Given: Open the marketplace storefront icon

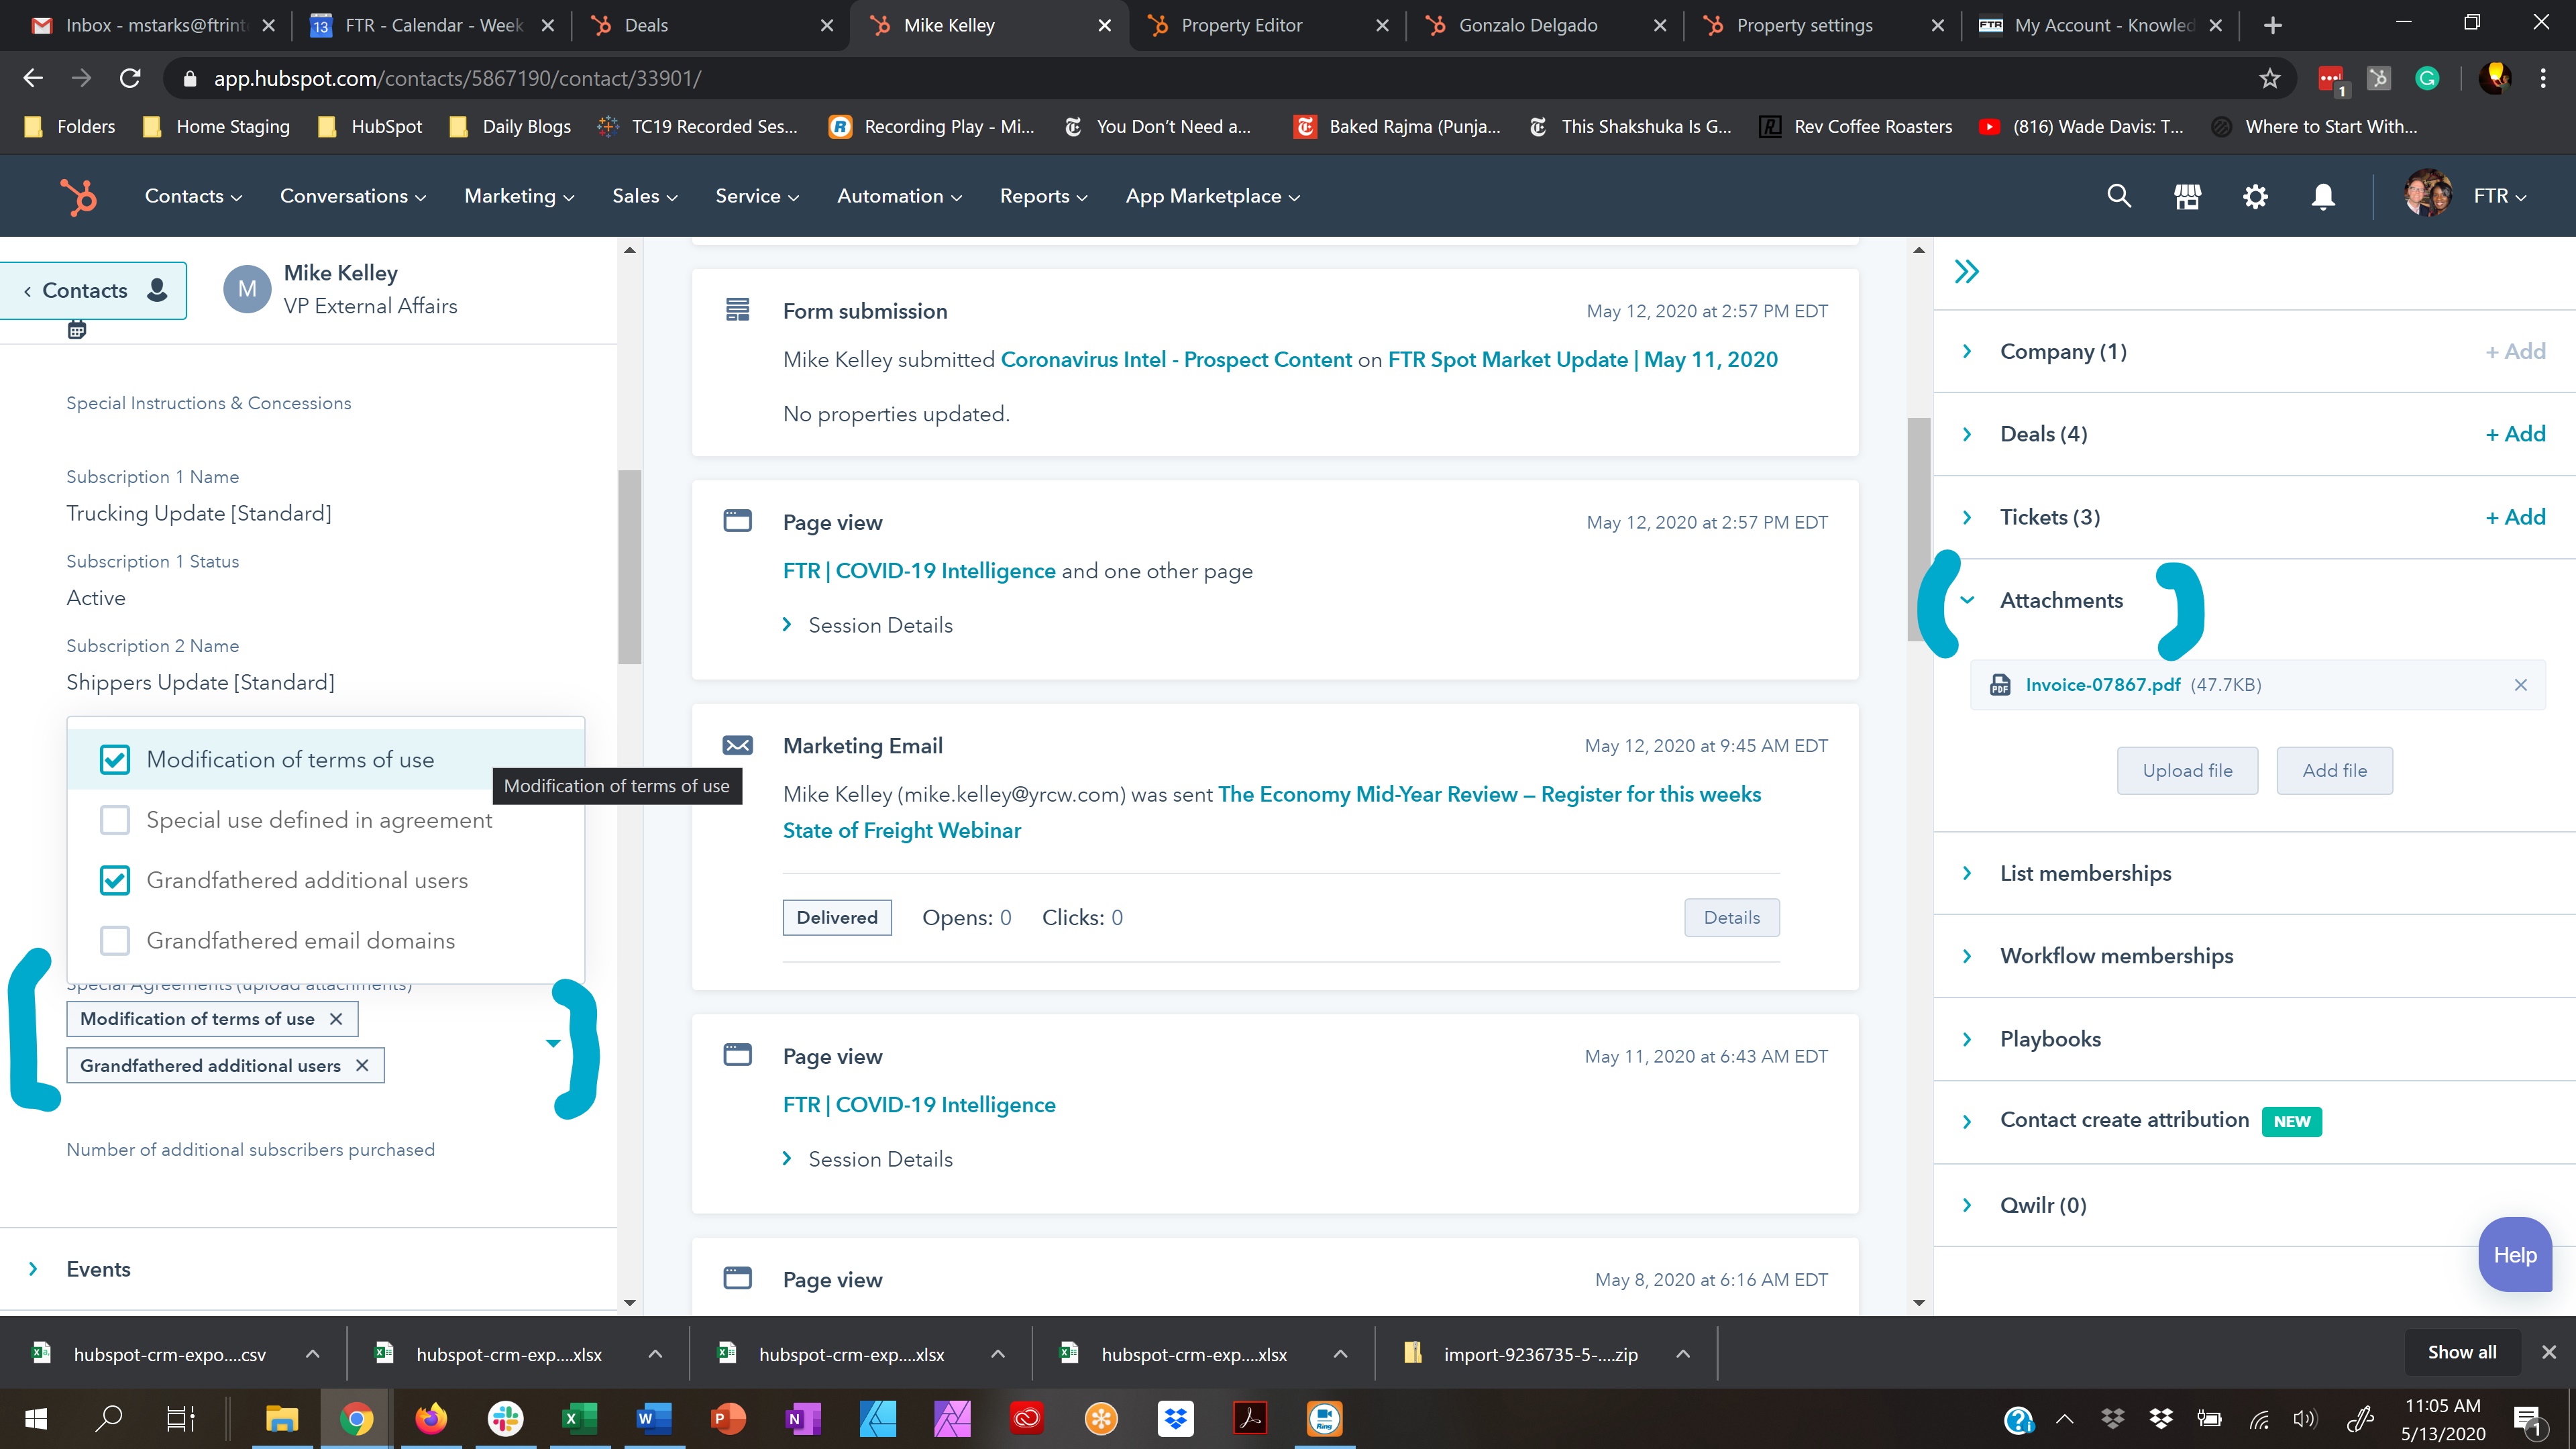Looking at the screenshot, I should [2187, 196].
